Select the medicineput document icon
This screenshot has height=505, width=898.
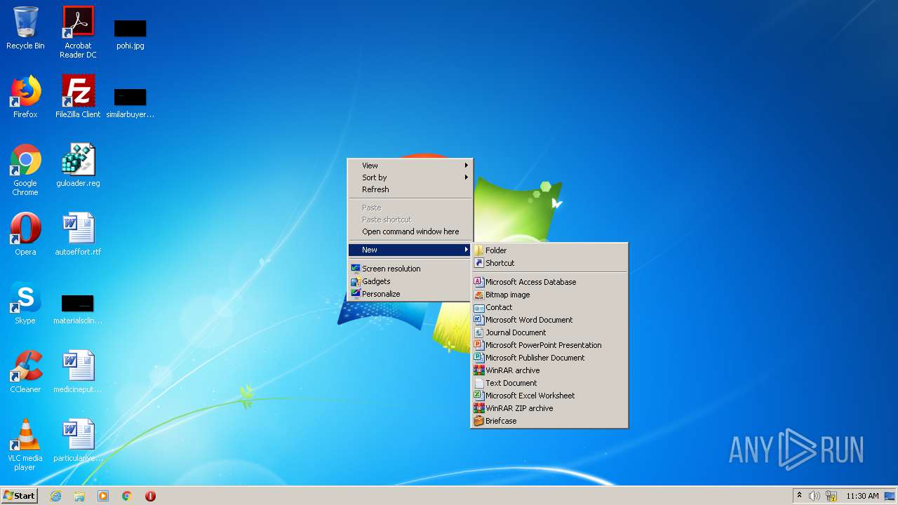(x=78, y=372)
